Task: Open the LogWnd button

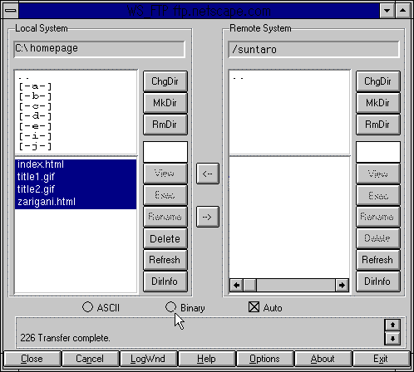Action: (x=148, y=359)
